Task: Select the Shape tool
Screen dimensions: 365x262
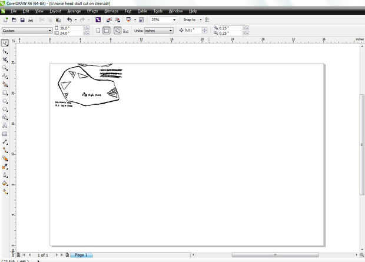Action: [5, 51]
